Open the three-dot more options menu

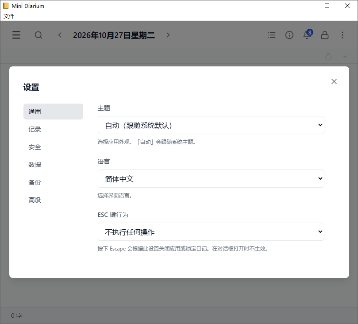[x=342, y=35]
